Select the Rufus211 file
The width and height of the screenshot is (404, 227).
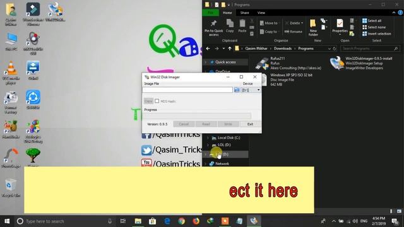(288, 63)
